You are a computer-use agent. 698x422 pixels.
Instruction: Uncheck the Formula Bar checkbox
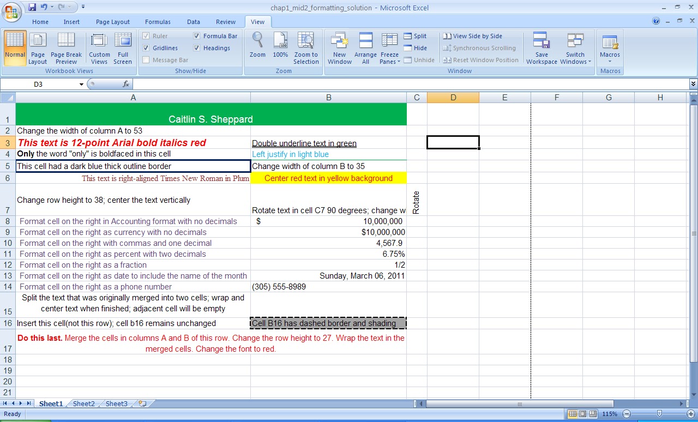197,36
